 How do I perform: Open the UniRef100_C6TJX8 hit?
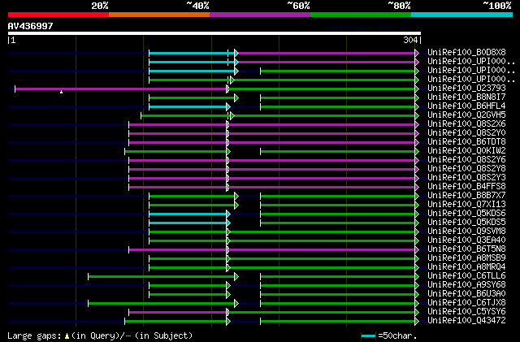pyautogui.click(x=466, y=303)
